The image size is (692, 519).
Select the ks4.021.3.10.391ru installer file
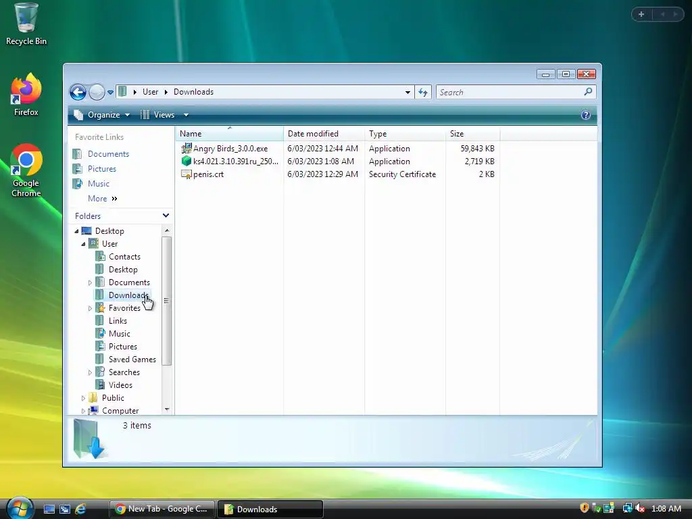(236, 162)
